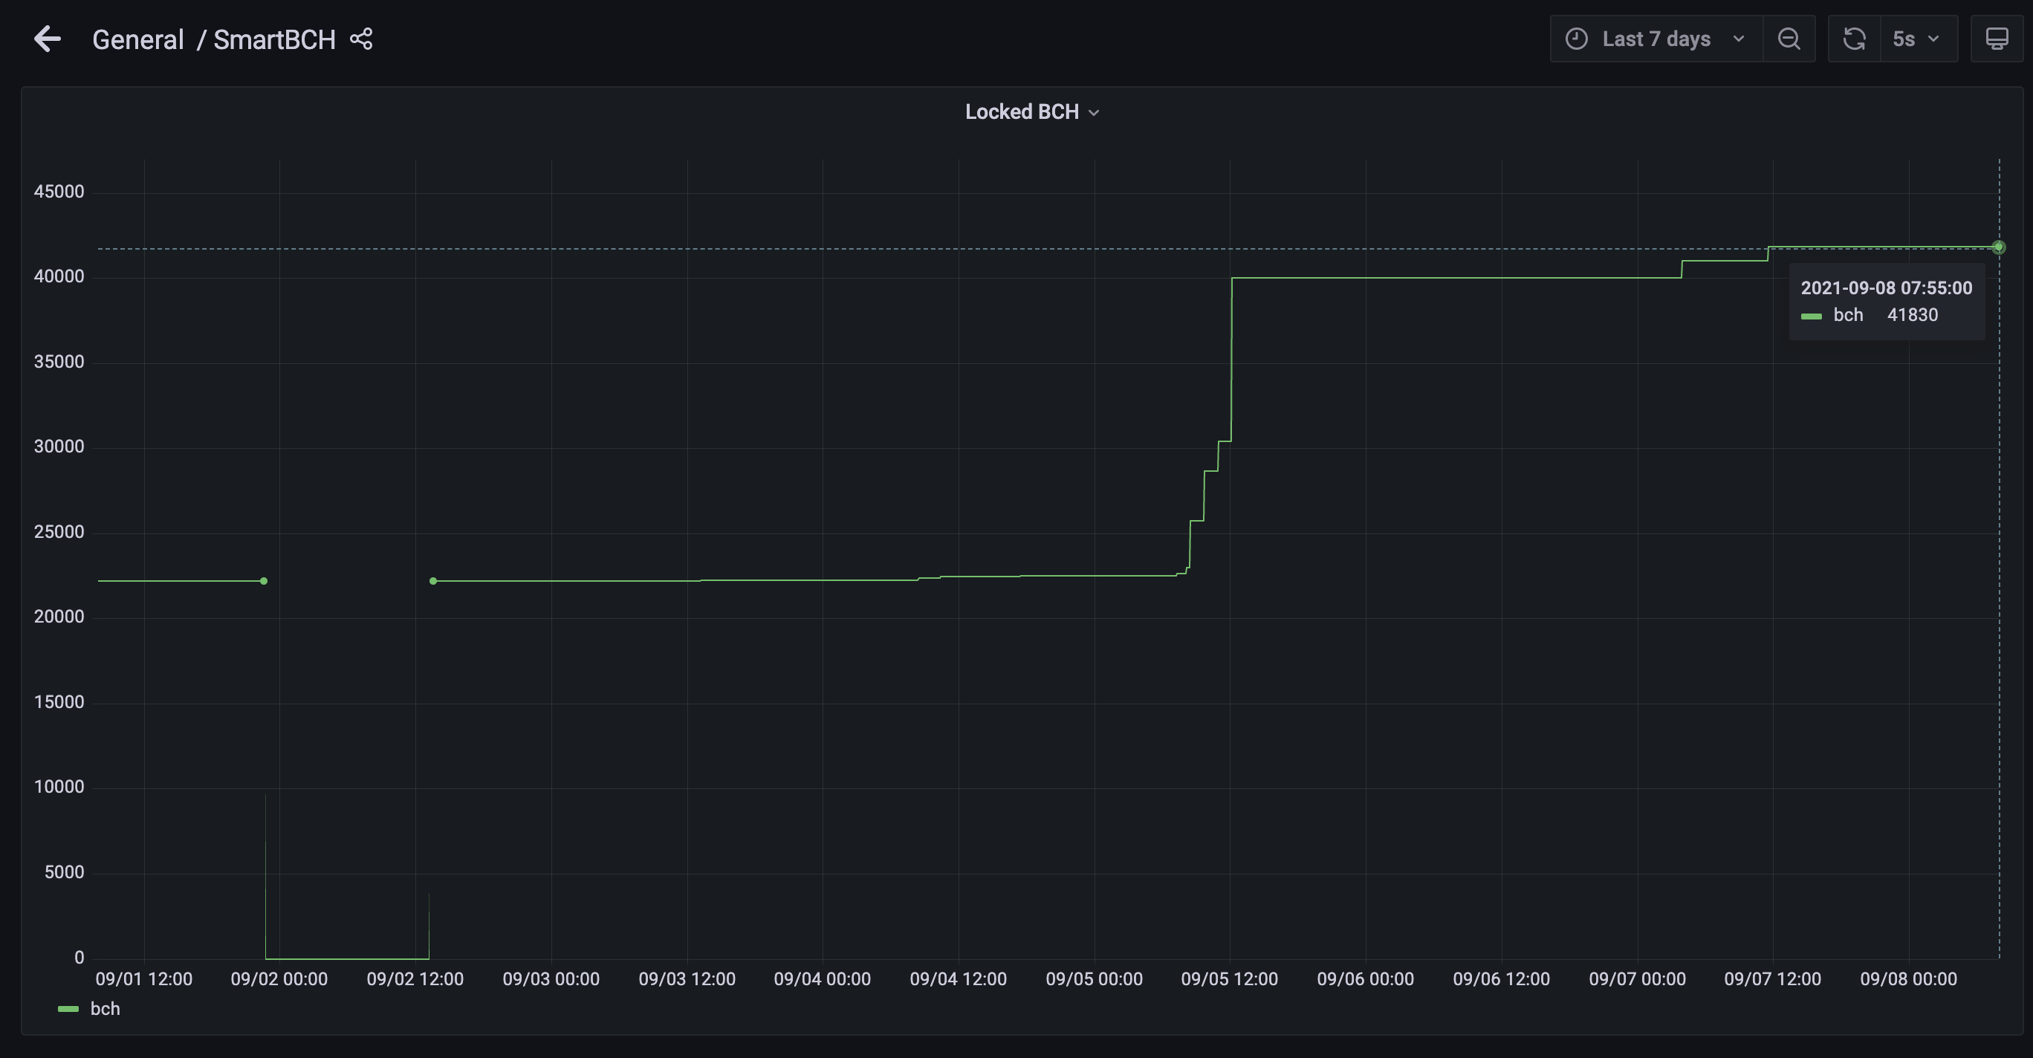Open the 5s refresh interval dropdown
Viewport: 2033px width, 1058px height.
1919,39
